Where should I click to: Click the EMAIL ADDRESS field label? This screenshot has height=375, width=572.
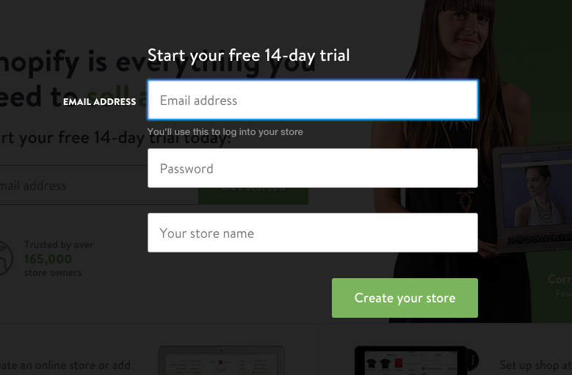pyautogui.click(x=100, y=102)
